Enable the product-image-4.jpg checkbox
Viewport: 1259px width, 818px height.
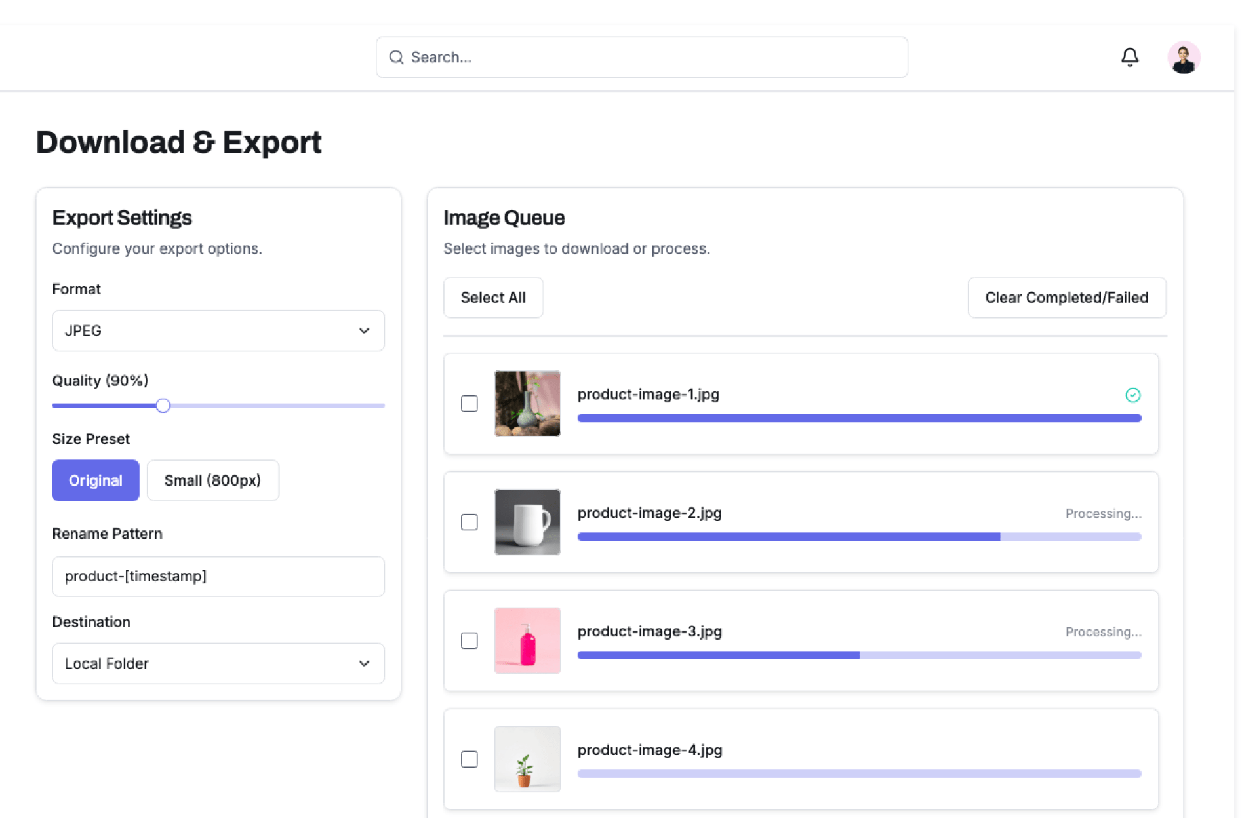470,758
